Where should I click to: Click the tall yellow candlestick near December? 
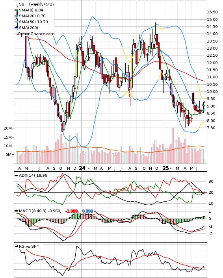pyautogui.click(x=77, y=63)
